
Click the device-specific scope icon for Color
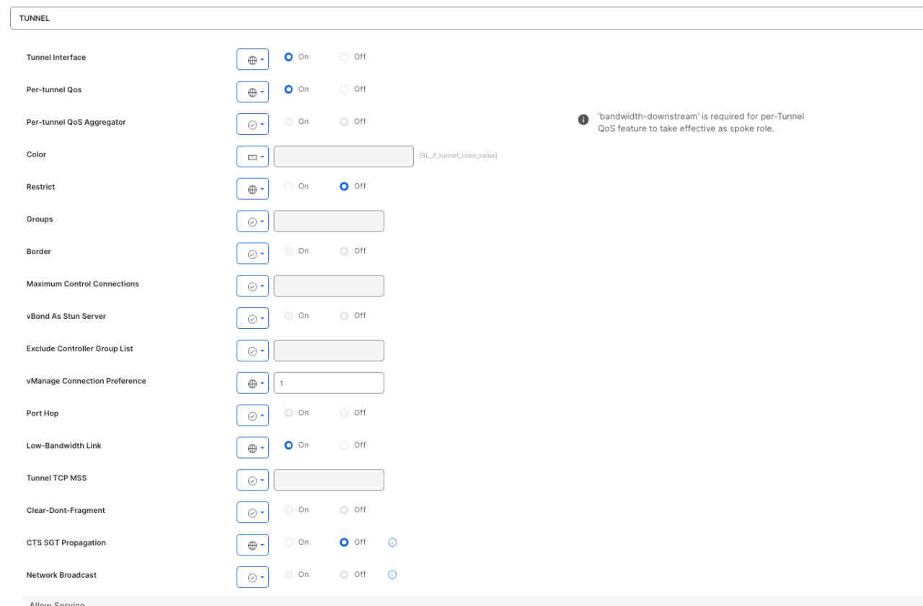[x=252, y=157]
